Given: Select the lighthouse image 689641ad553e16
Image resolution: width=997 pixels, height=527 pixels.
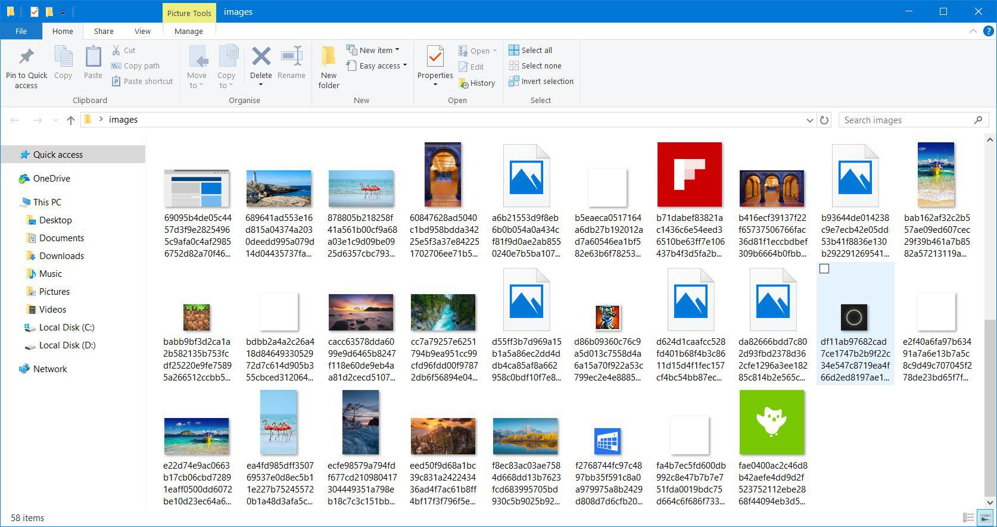Looking at the screenshot, I should point(279,188).
